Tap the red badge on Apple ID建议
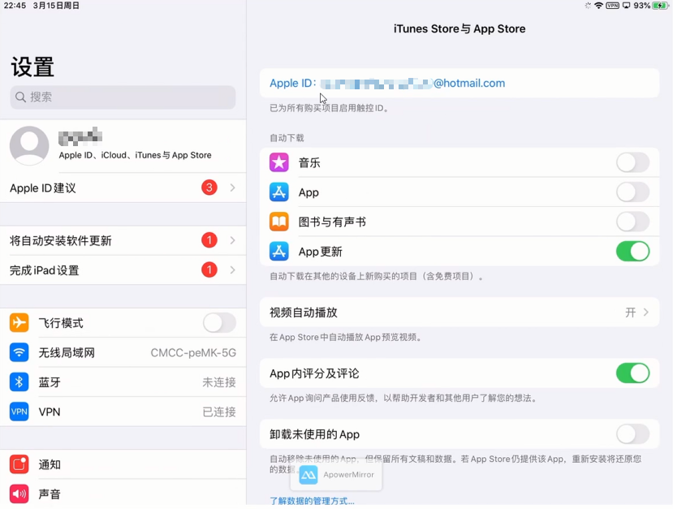673x509 pixels. coord(209,188)
